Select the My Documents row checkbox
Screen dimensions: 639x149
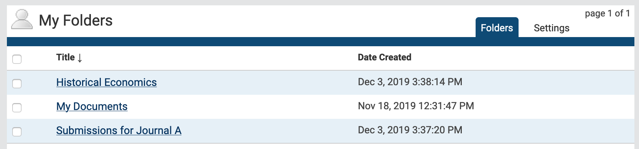coord(17,107)
